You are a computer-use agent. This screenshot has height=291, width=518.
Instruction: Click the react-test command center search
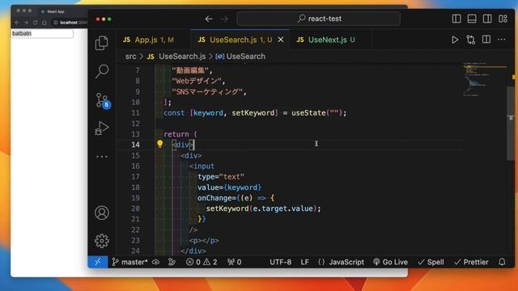tap(318, 19)
